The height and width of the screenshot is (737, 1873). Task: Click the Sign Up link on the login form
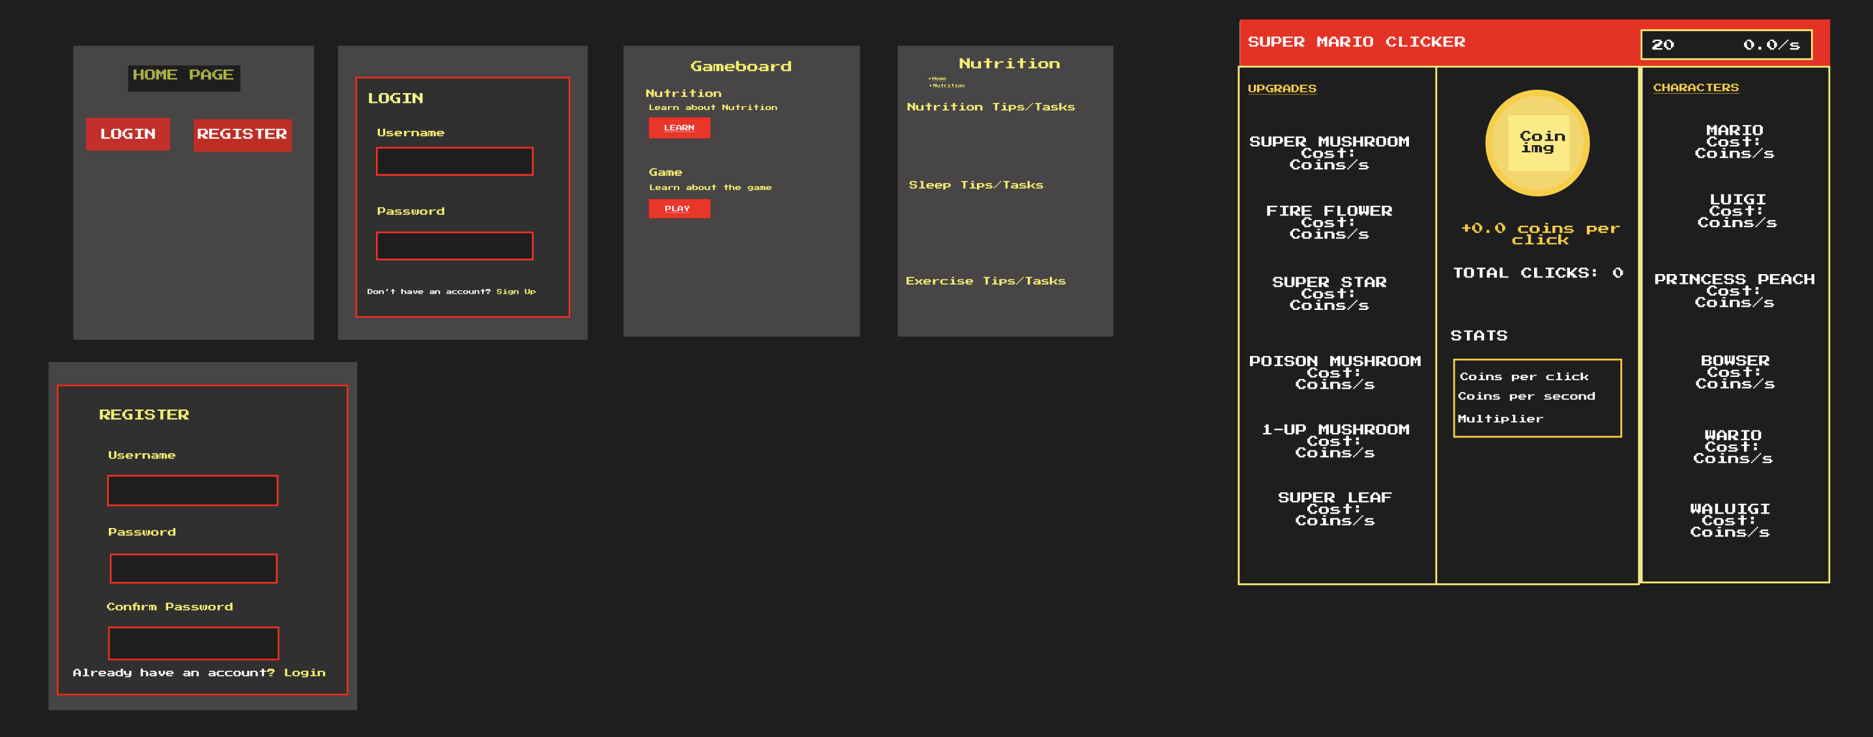coord(516,291)
